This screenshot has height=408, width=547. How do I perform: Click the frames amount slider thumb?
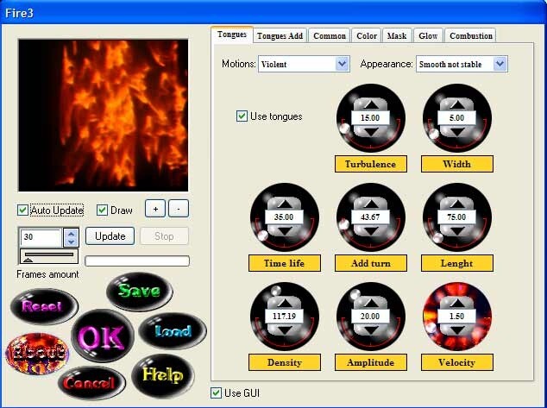[28, 260]
